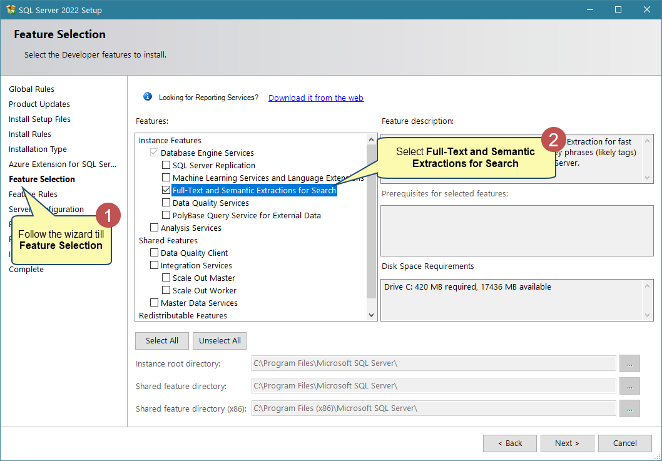Cancel the SQL Server setup
This screenshot has height=461, width=662.
625,443
